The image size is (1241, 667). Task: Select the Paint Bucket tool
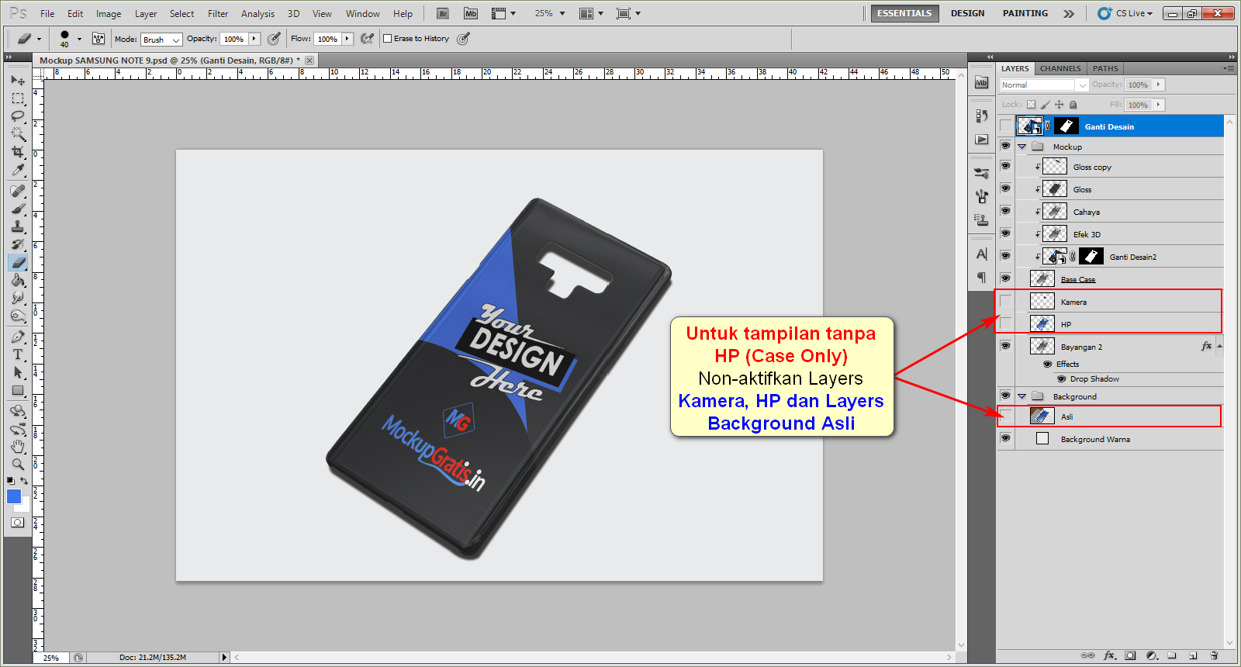(18, 280)
